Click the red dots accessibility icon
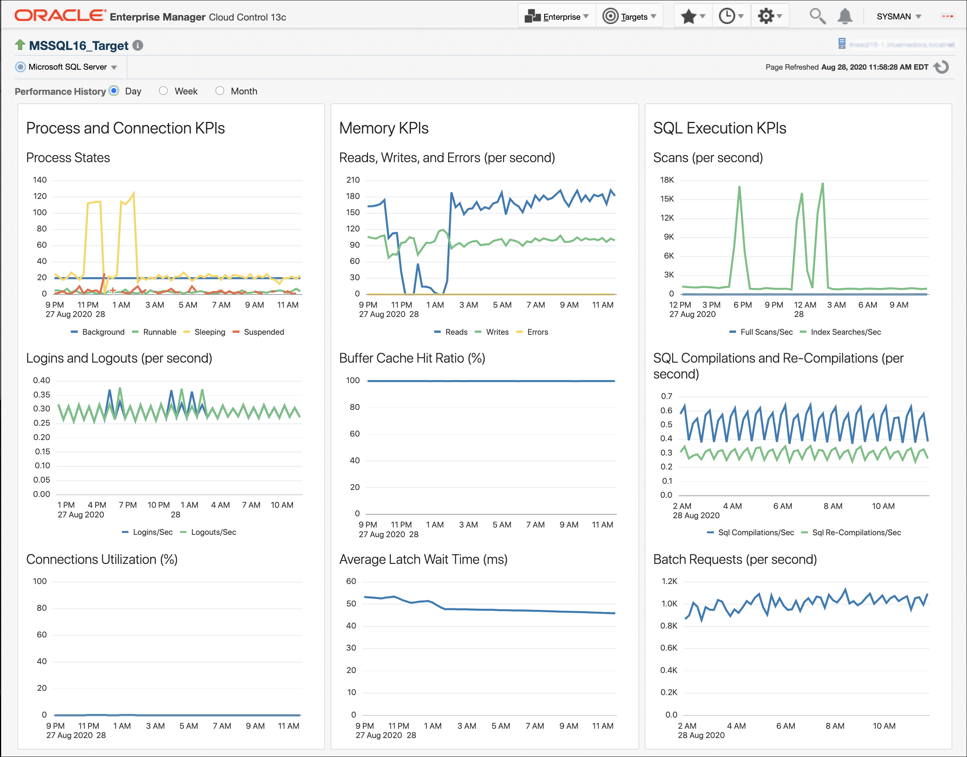This screenshot has width=967, height=757. [x=948, y=16]
